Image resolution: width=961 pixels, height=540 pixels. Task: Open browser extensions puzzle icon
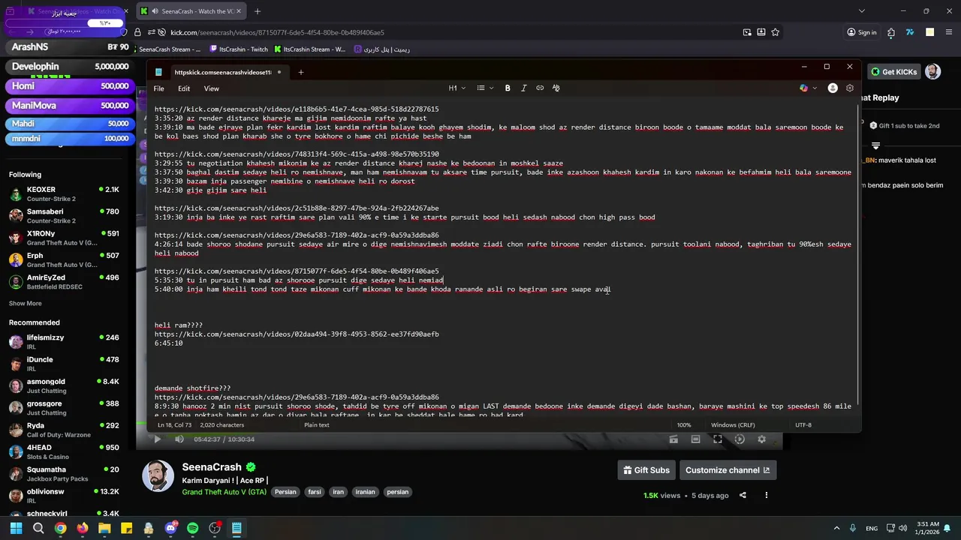[x=891, y=32]
